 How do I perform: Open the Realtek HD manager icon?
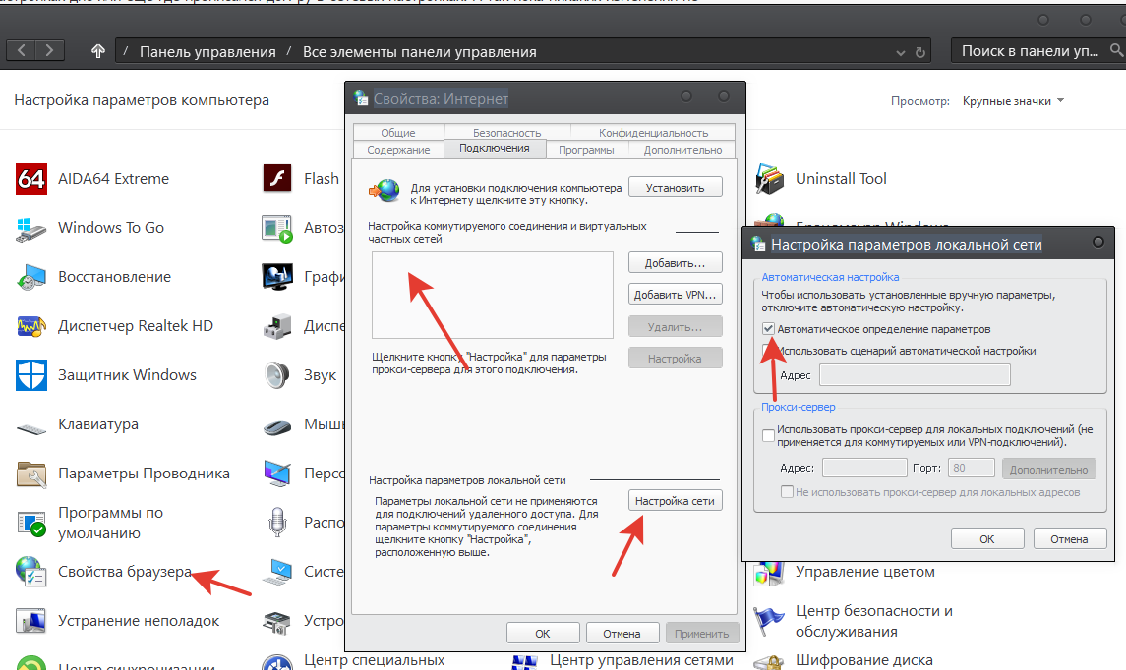pyautogui.click(x=31, y=326)
